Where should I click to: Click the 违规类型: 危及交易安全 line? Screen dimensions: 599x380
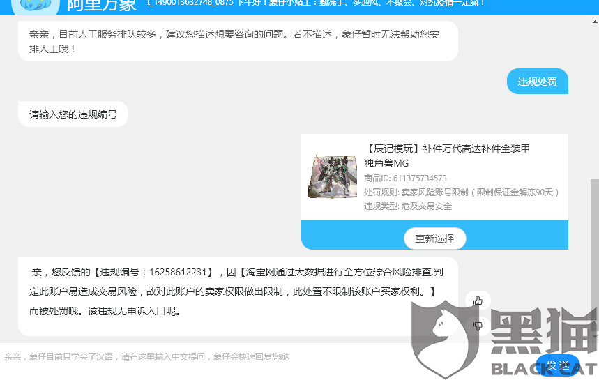pos(408,206)
